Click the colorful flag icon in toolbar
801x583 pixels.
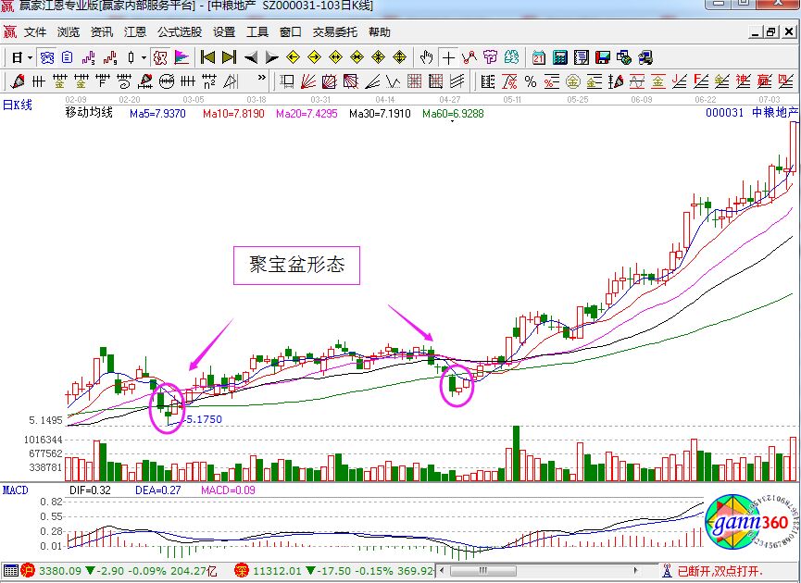click(x=181, y=57)
